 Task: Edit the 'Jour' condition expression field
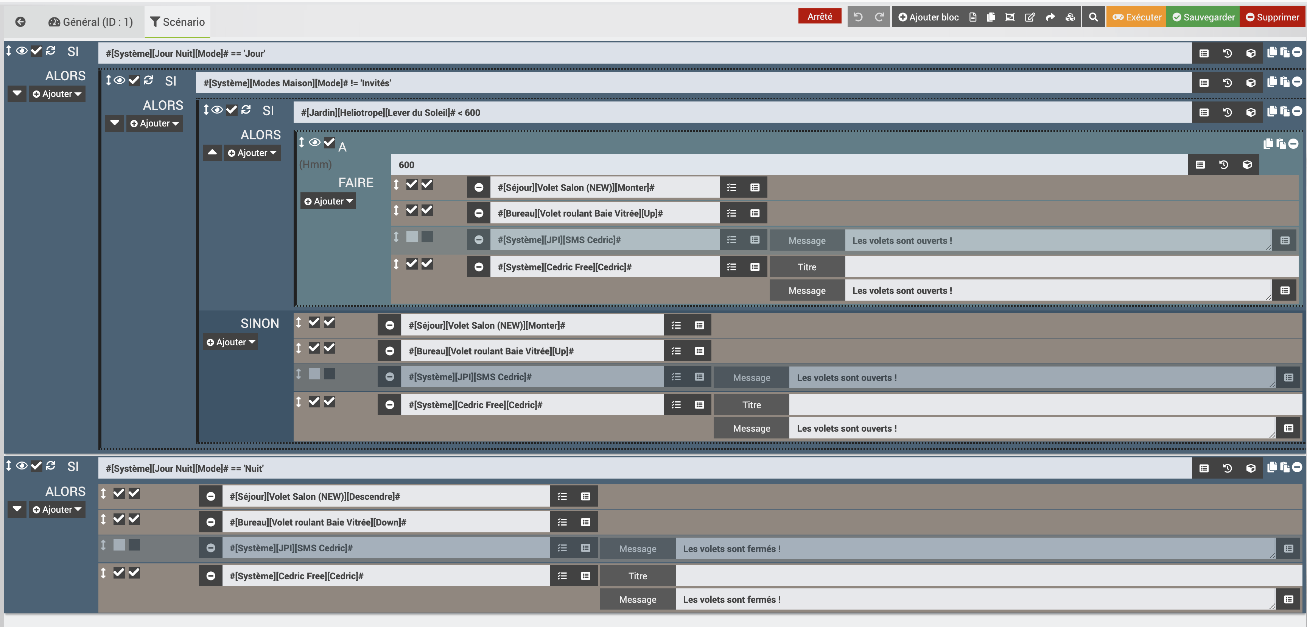[x=645, y=53]
